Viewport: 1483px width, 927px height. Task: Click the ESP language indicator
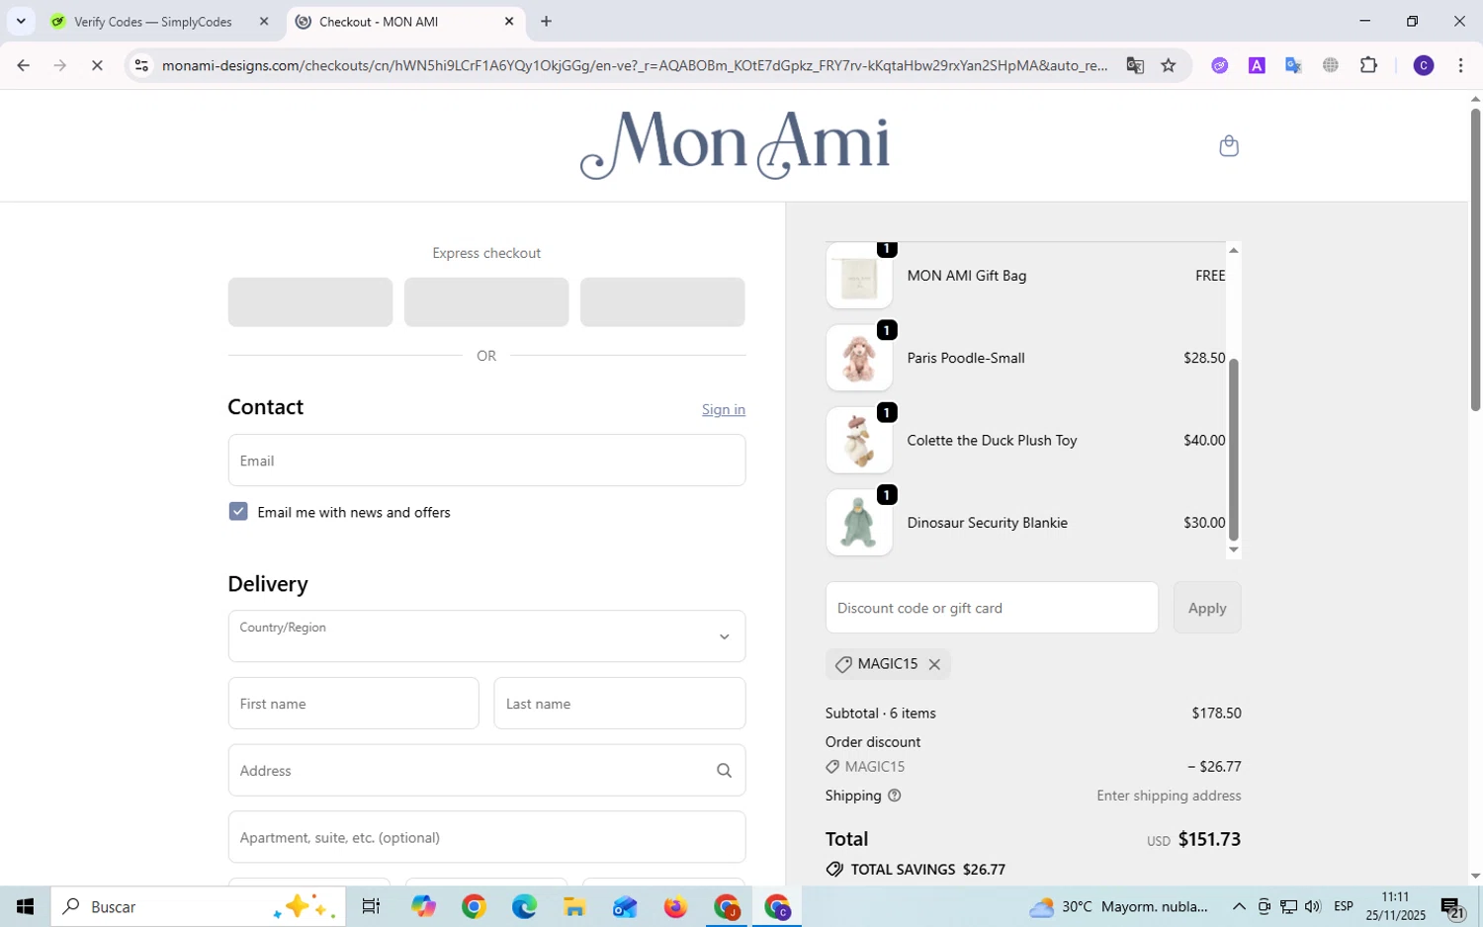pos(1344,906)
